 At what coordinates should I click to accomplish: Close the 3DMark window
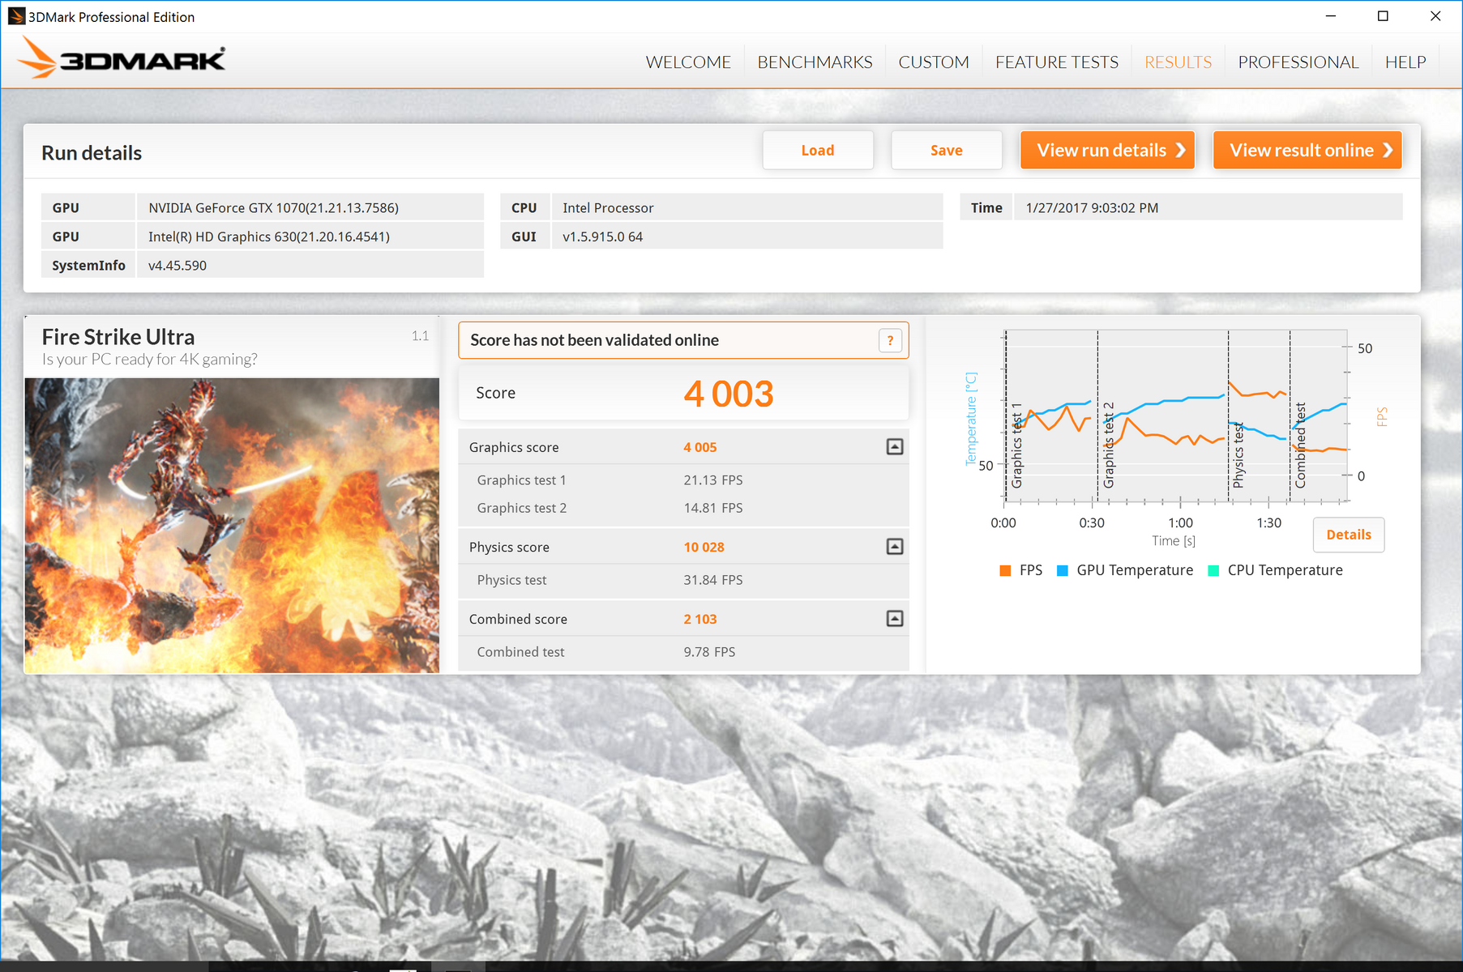click(1435, 16)
